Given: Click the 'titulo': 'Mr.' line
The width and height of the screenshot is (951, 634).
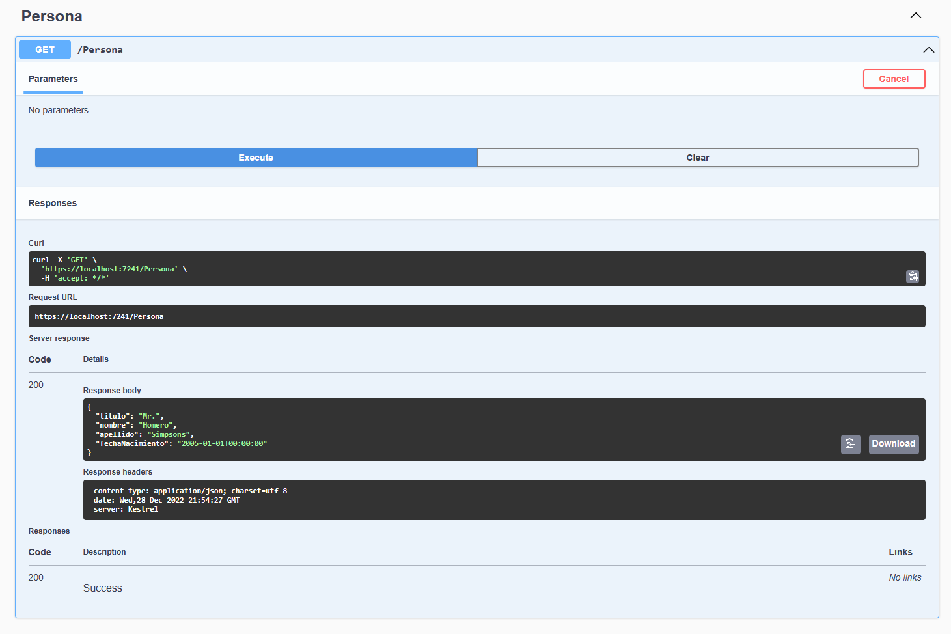Looking at the screenshot, I should (x=130, y=416).
